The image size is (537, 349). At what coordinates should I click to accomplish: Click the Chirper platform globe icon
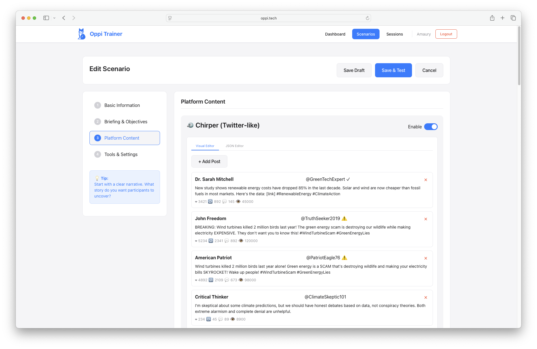(190, 125)
